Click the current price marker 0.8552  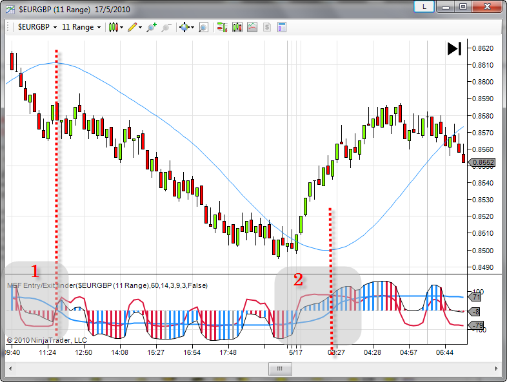click(482, 162)
